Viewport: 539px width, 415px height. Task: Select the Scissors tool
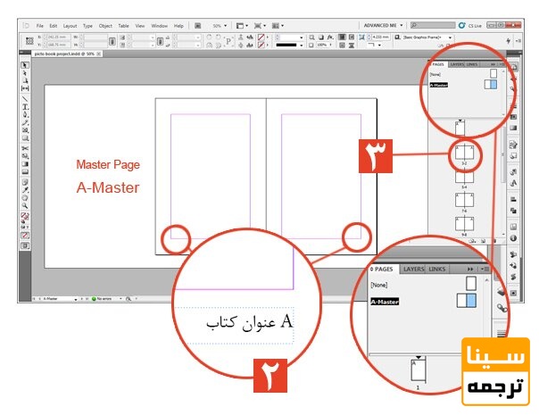[x=25, y=148]
